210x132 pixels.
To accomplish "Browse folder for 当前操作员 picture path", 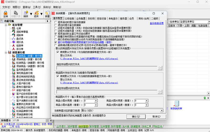I will pyautogui.click(x=160, y=92).
